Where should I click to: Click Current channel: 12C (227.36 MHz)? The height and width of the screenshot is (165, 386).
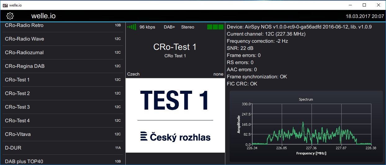266,34
